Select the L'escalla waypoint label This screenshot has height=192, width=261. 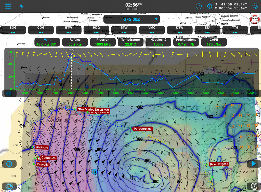pyautogui.click(x=43, y=165)
